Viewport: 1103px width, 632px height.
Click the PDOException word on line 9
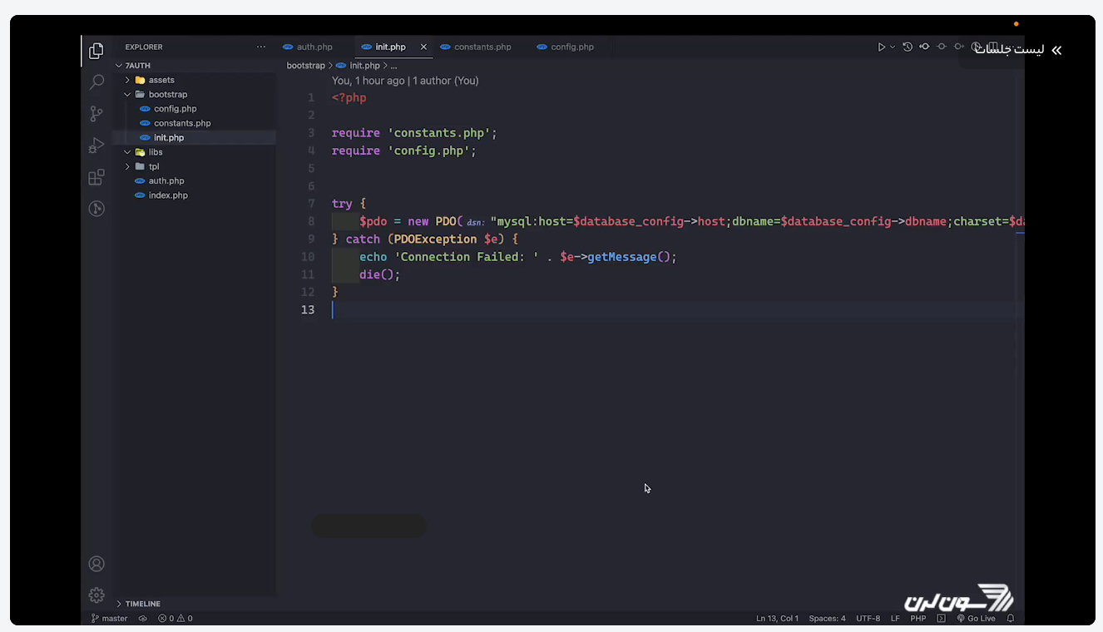tap(435, 239)
